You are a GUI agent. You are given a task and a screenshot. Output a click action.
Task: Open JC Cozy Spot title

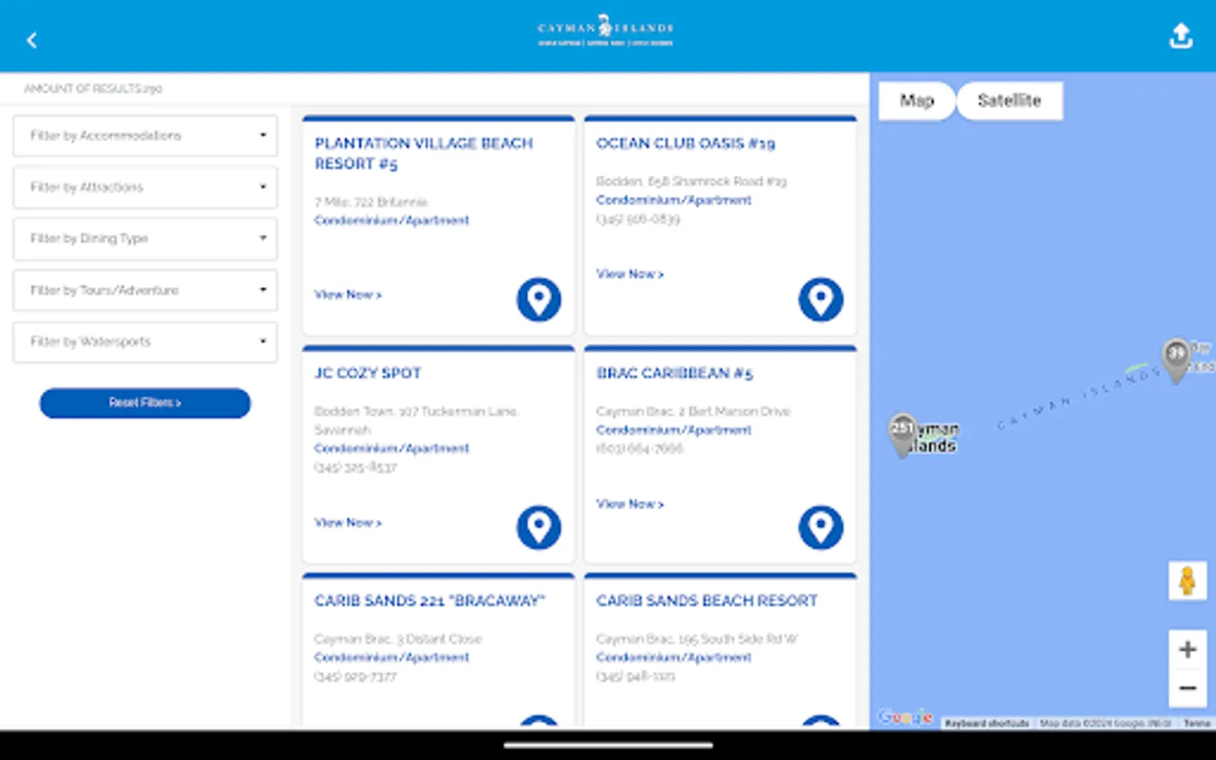pyautogui.click(x=367, y=373)
